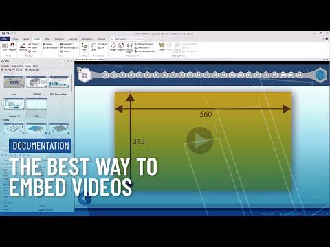Click the back hexagon arrow in viewport
330x247 pixels.
85,198
